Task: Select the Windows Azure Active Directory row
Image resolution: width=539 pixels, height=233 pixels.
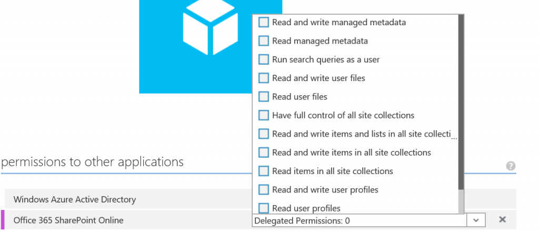Action: [x=75, y=199]
